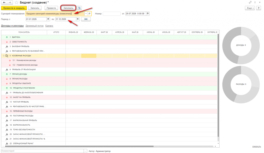
Task: Open calendar for period end 31.12.2026
Action: (78, 19)
